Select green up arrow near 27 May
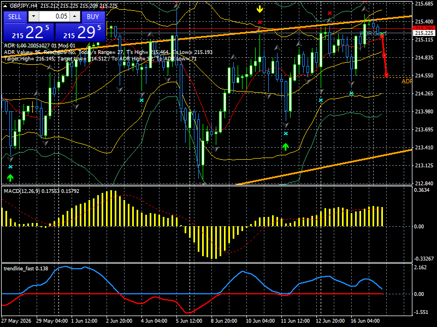Screen dimensions: 437x327 coord(10,178)
